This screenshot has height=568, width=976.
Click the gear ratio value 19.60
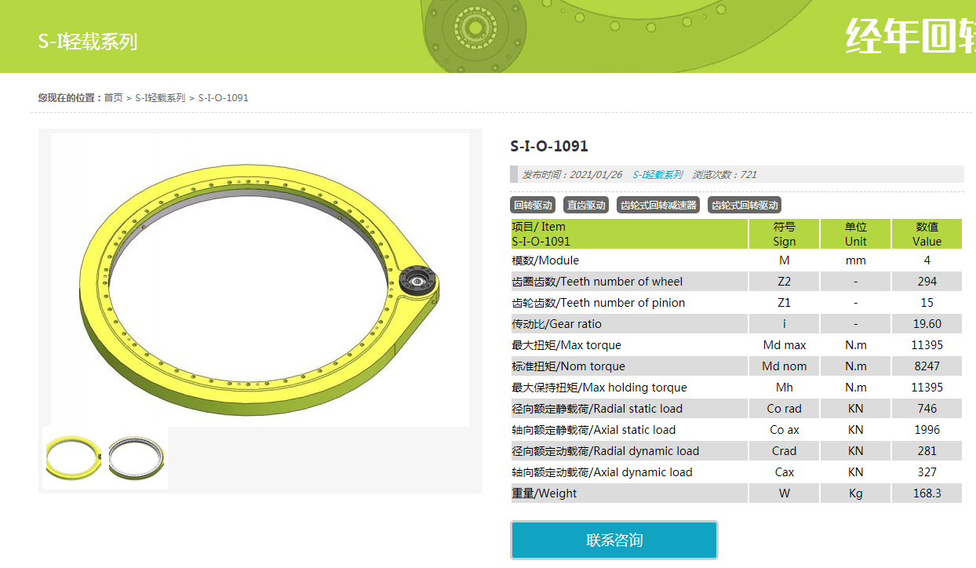tap(927, 324)
